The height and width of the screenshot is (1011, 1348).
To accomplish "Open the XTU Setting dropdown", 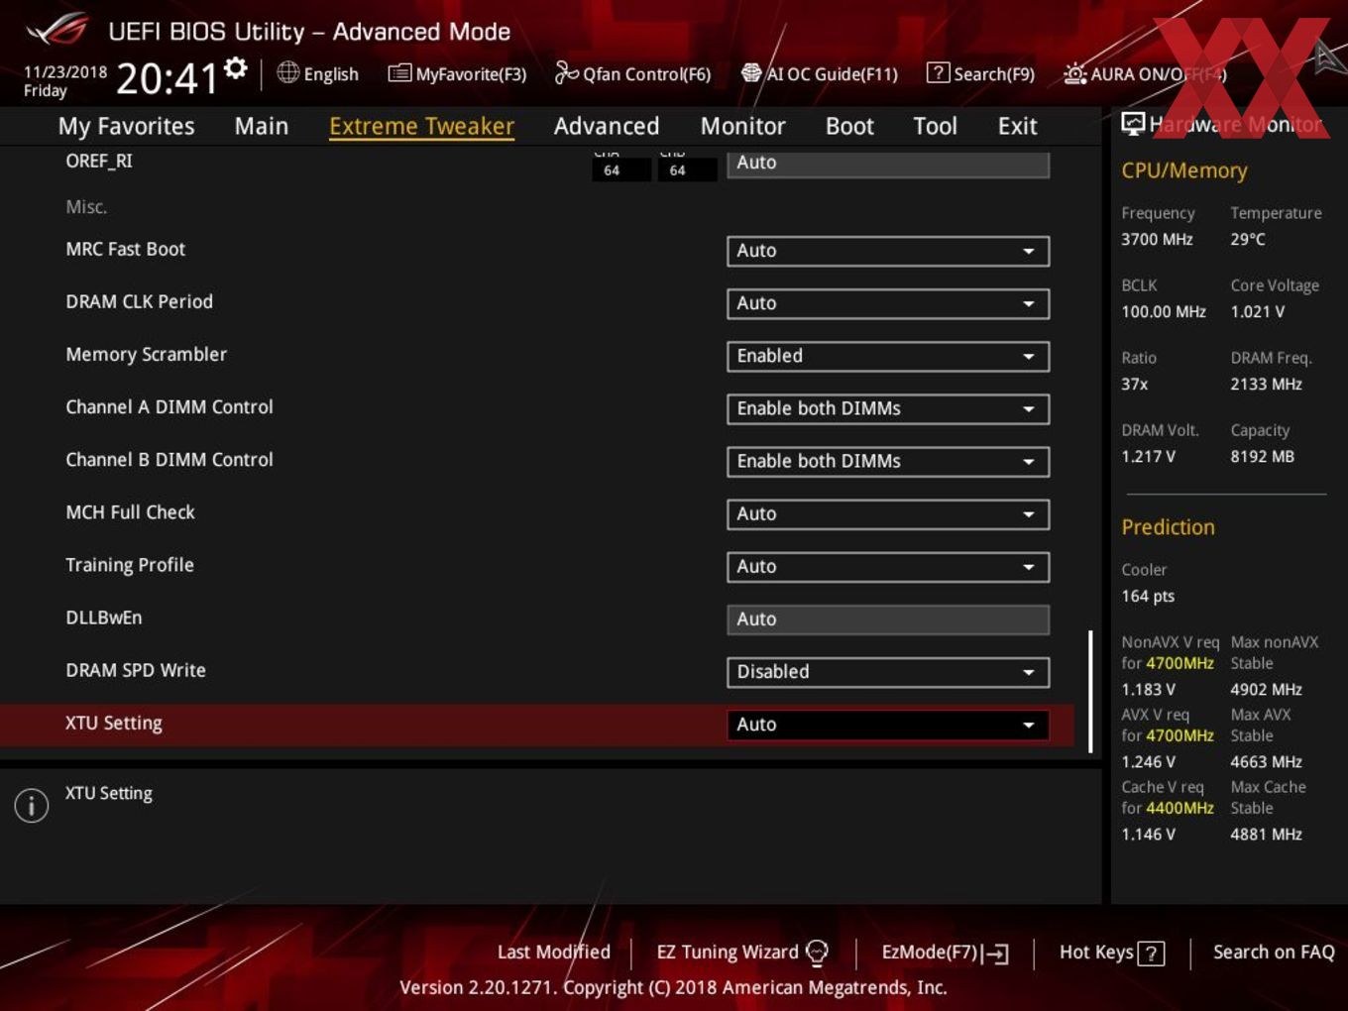I will coord(888,724).
